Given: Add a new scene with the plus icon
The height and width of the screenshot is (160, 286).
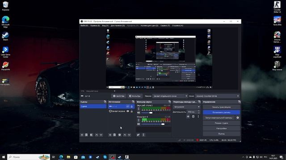Looking at the screenshot, I should coord(82,135).
